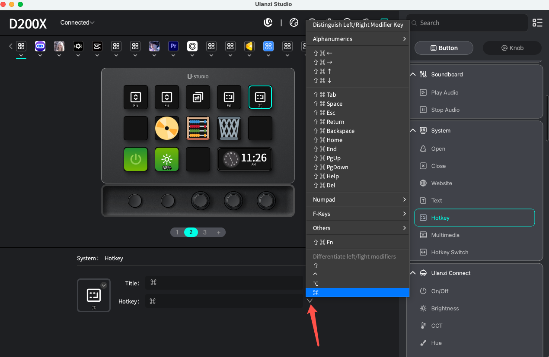
Task: Switch to the Button tab
Action: click(444, 48)
